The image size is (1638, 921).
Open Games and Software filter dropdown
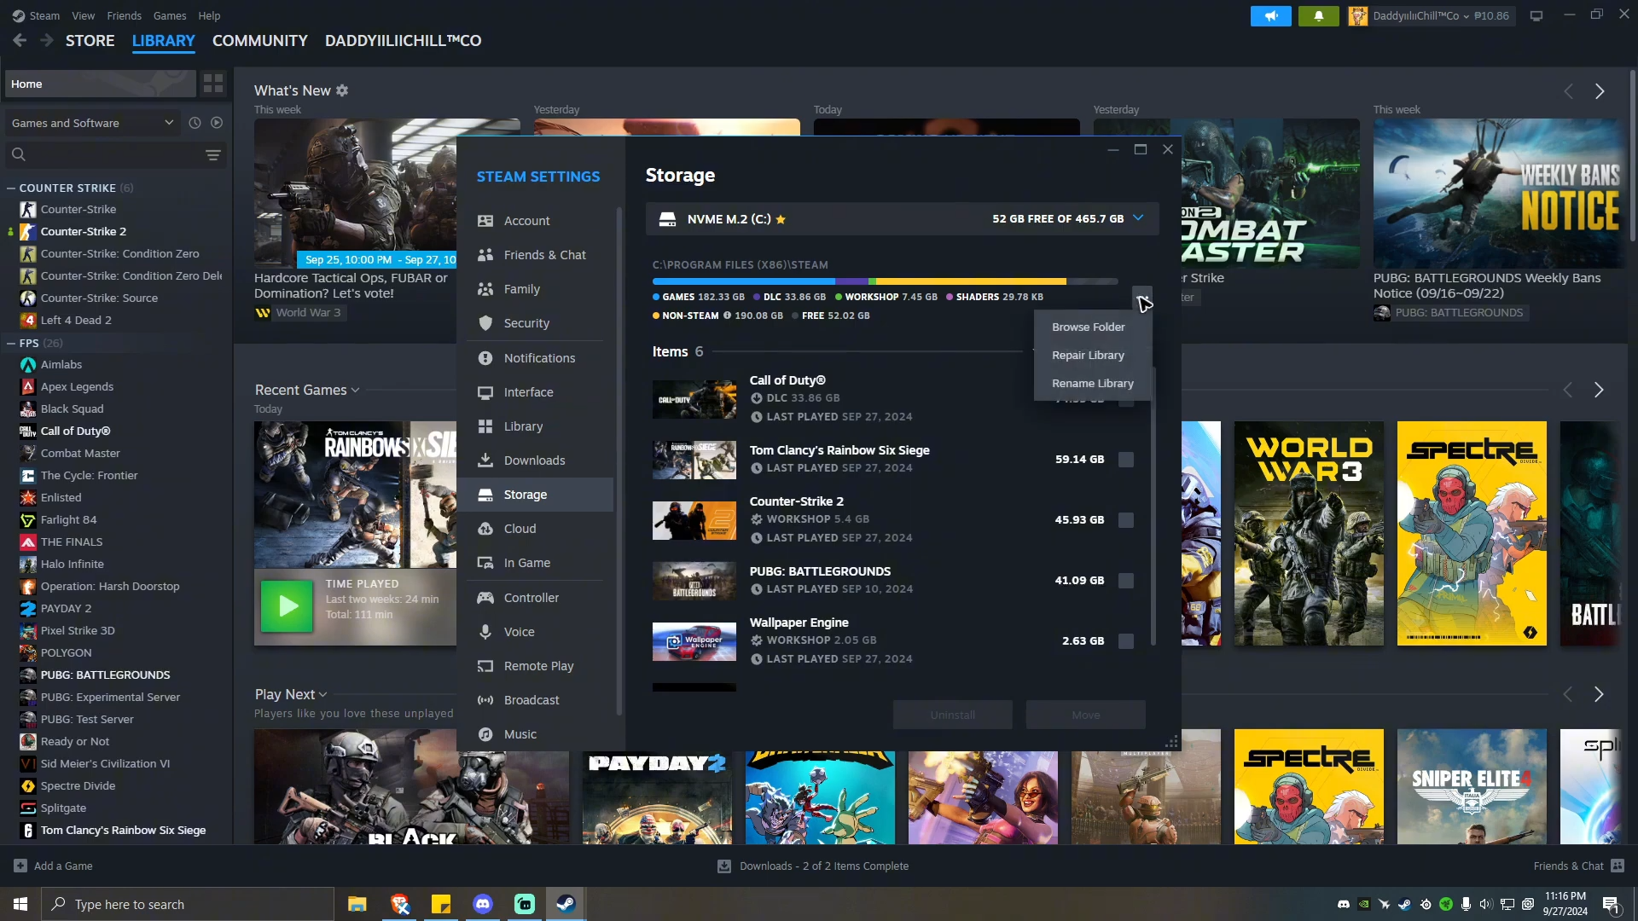pos(92,123)
